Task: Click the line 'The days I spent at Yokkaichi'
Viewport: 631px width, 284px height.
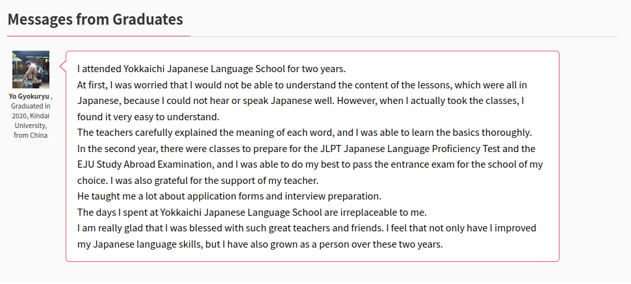Action: 252,212
